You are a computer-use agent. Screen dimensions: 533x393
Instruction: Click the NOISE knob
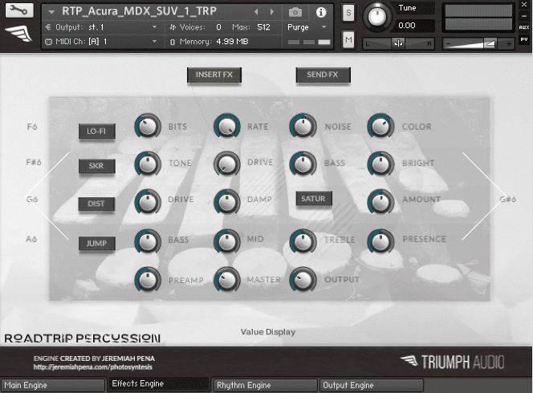[x=303, y=127]
